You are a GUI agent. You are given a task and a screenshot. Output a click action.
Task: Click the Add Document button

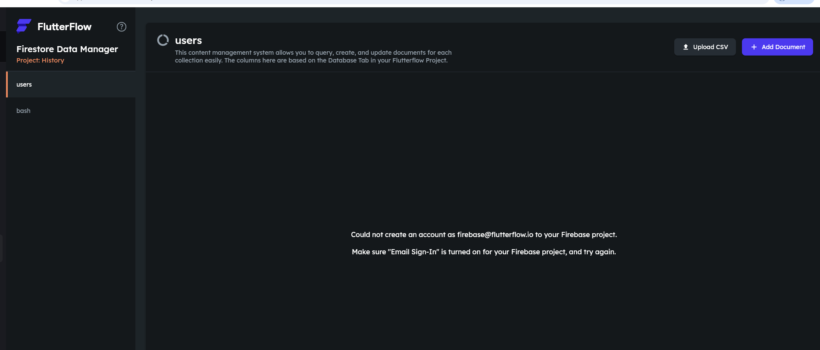(777, 47)
